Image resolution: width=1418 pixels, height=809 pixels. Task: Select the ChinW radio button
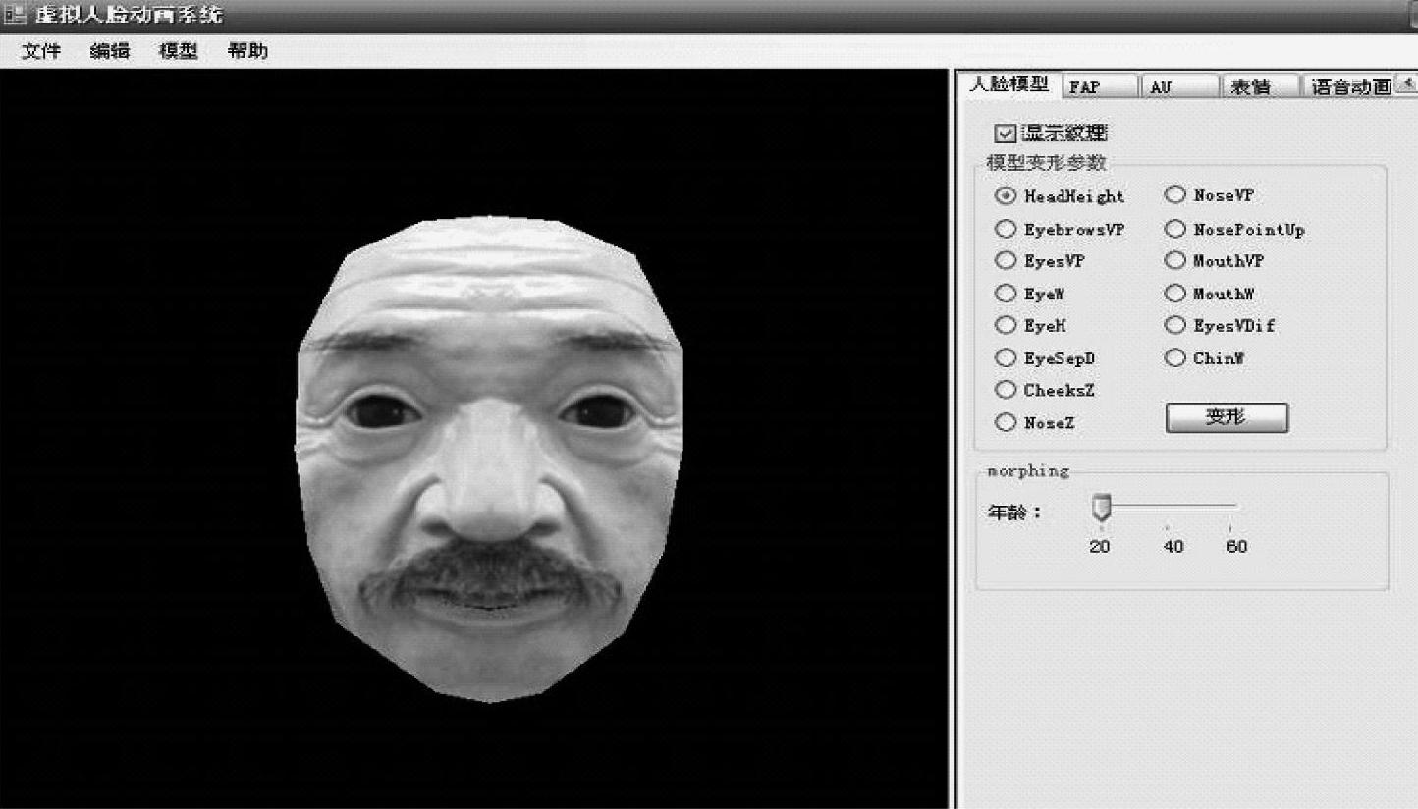(x=1174, y=358)
